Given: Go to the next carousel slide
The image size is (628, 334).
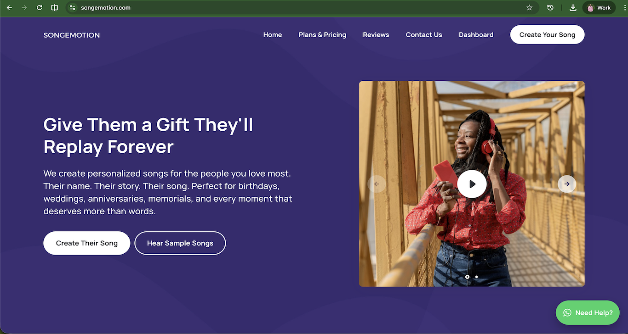Looking at the screenshot, I should [x=567, y=184].
